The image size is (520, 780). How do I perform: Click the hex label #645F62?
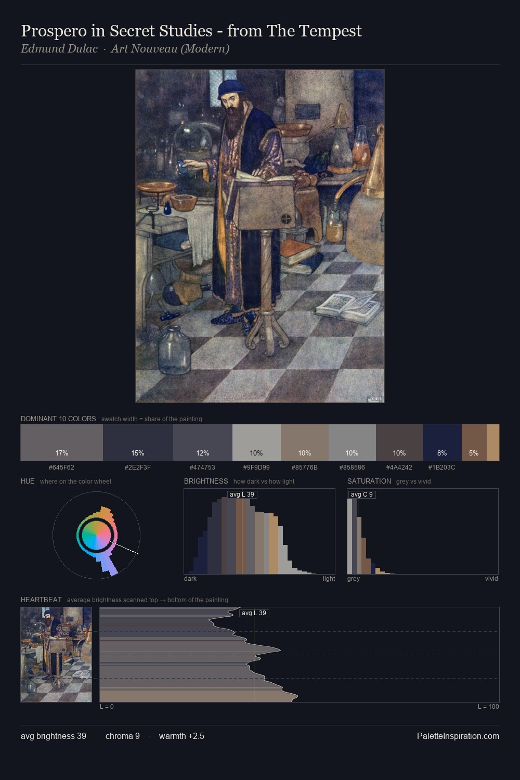coord(61,467)
